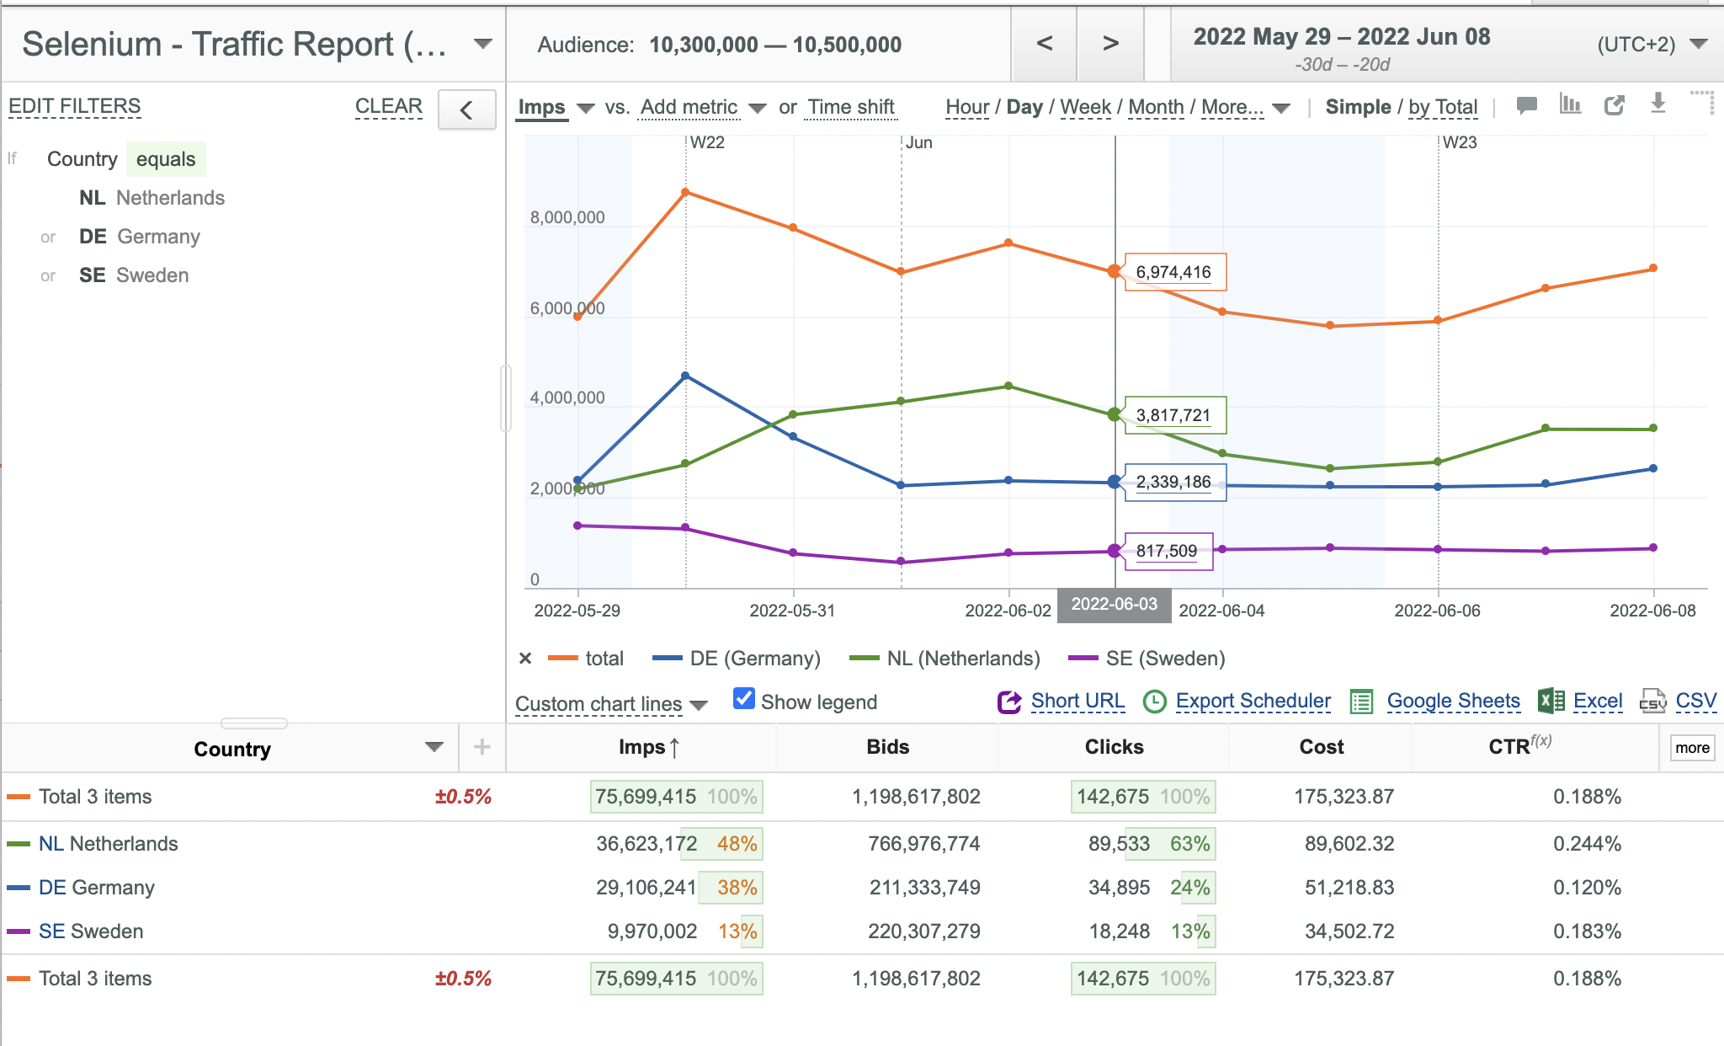Image resolution: width=1724 pixels, height=1046 pixels.
Task: Open Export Scheduler clock icon
Action: 1154,702
